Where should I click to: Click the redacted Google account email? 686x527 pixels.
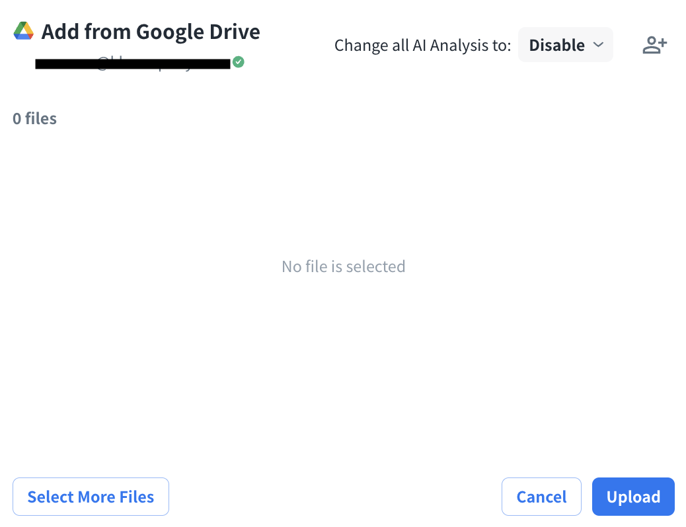[x=132, y=63]
